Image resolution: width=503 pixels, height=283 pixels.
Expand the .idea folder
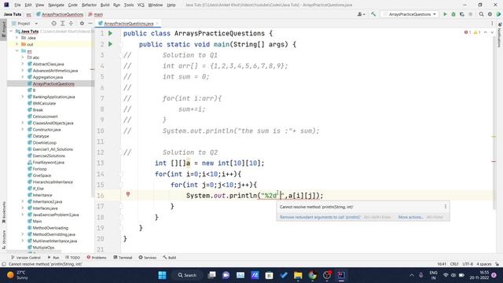coord(17,38)
